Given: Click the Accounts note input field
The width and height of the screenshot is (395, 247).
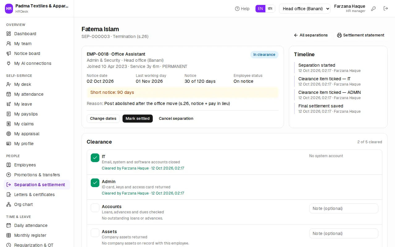Looking at the screenshot, I should click(x=344, y=208).
